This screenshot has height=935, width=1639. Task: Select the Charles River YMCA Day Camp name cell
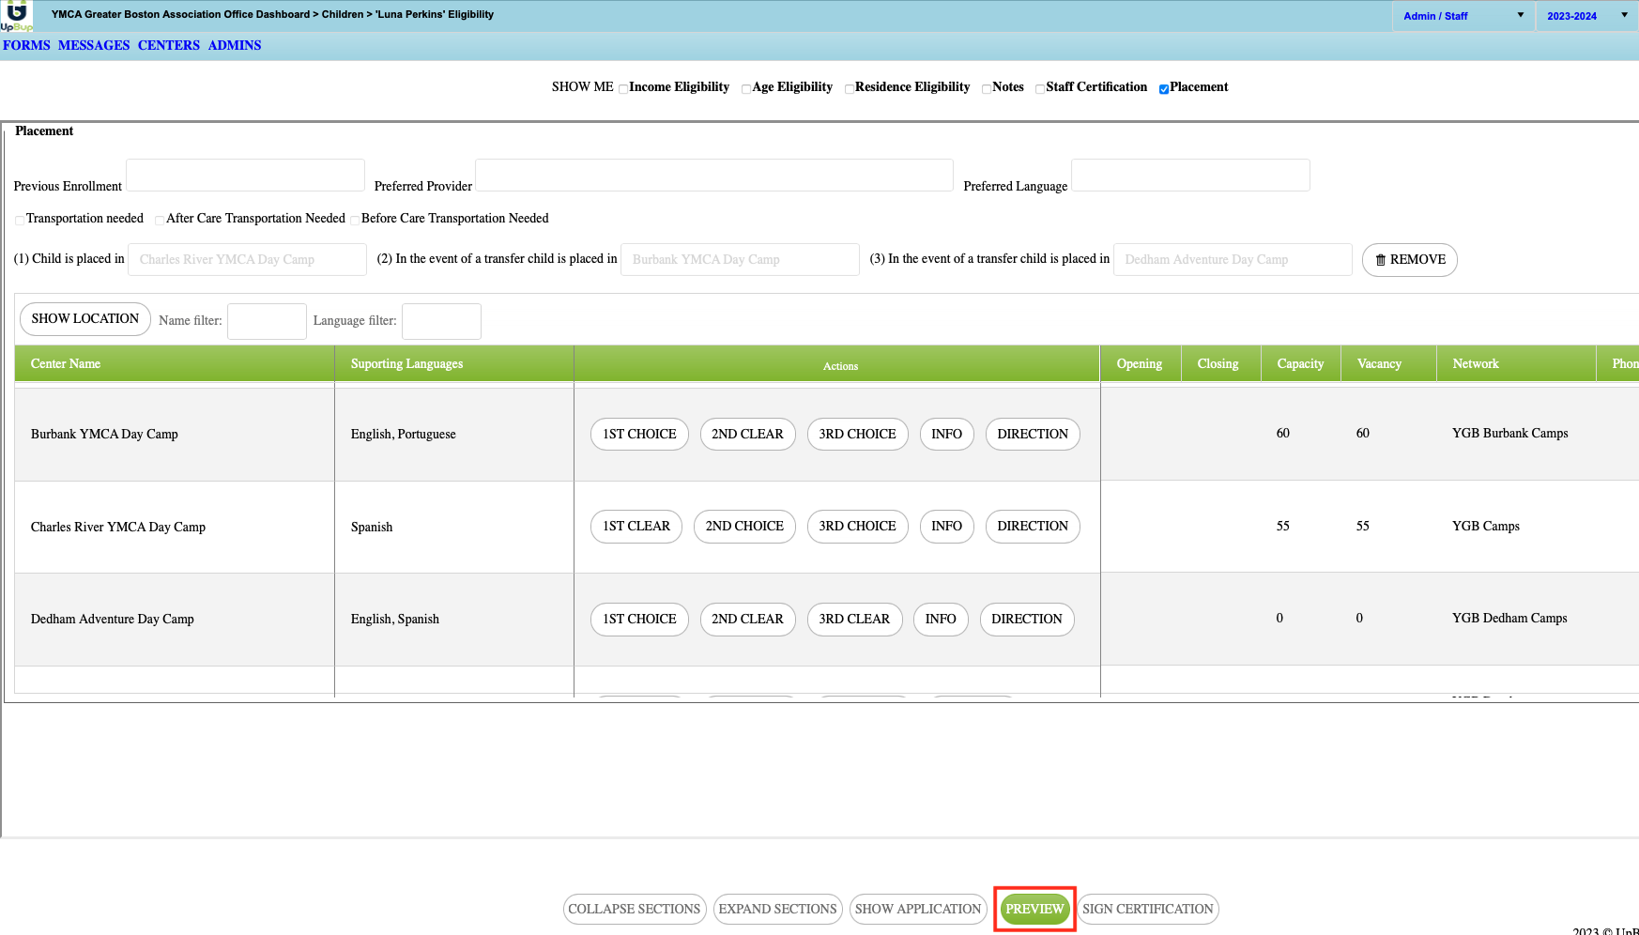pyautogui.click(x=175, y=527)
